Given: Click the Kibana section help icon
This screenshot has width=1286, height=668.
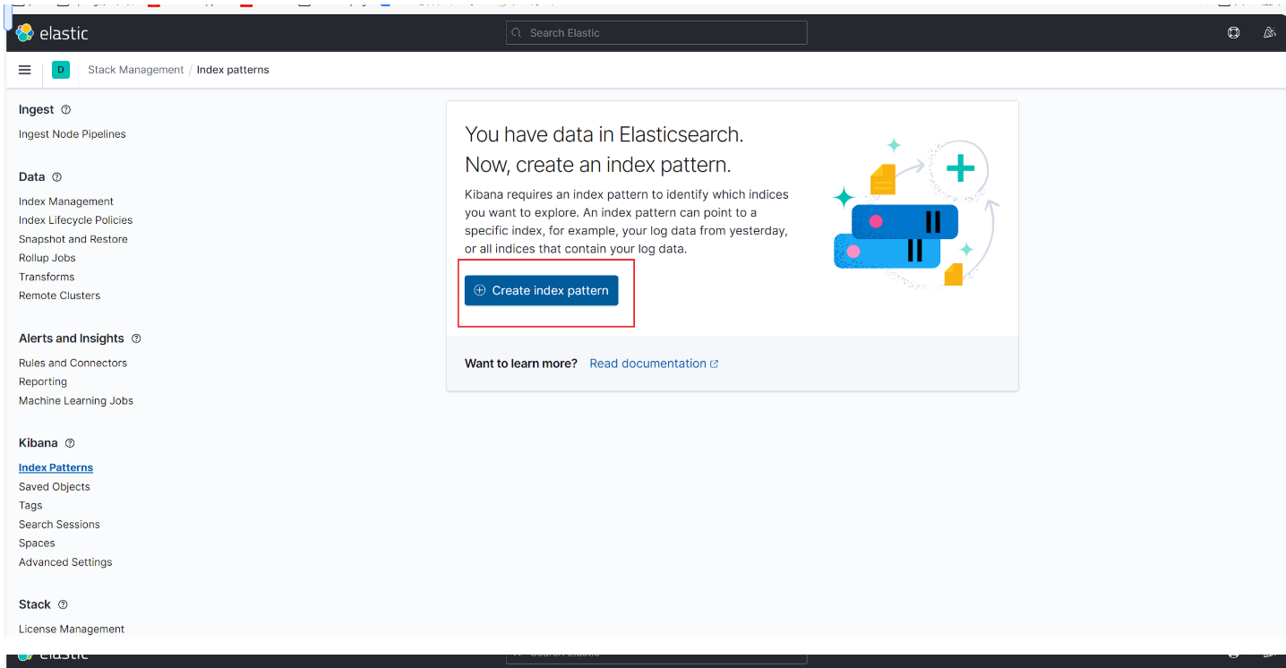Looking at the screenshot, I should coord(70,443).
